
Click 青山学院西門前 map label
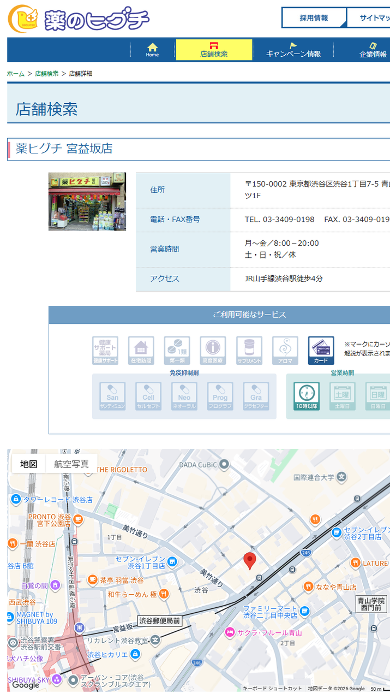point(371,603)
